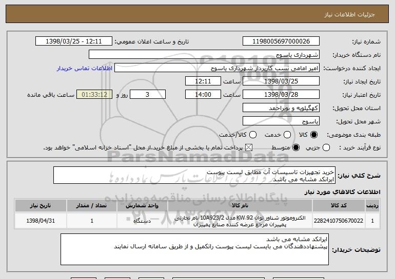Click the remaining days field showing 3
The image size is (395, 279).
click(148, 95)
